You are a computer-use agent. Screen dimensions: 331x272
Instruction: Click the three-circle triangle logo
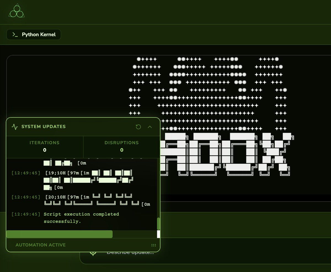(17, 11)
